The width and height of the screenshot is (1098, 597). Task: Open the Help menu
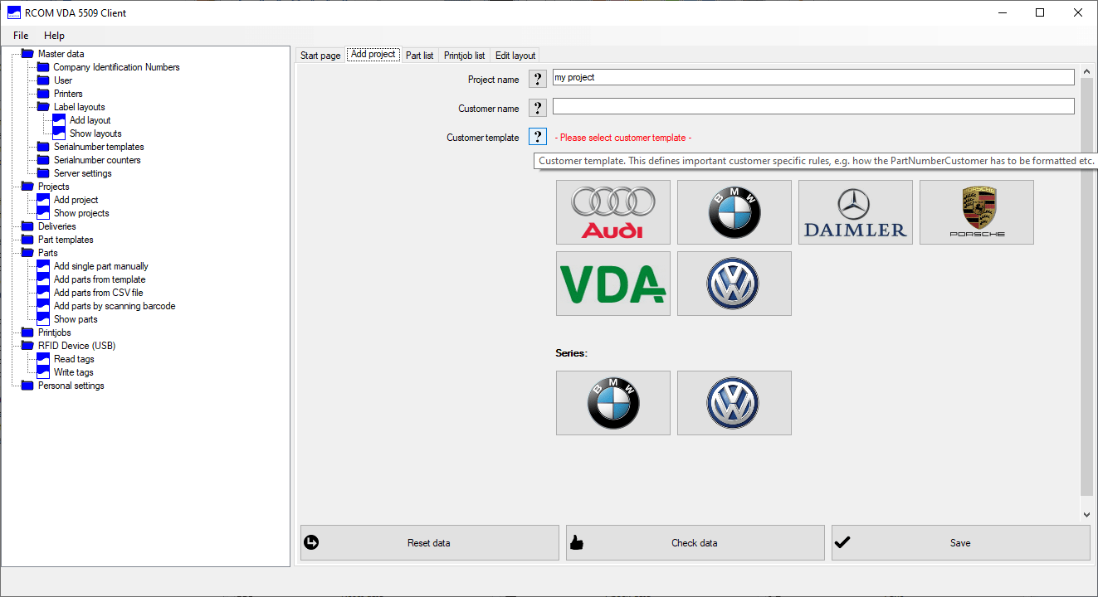point(54,36)
